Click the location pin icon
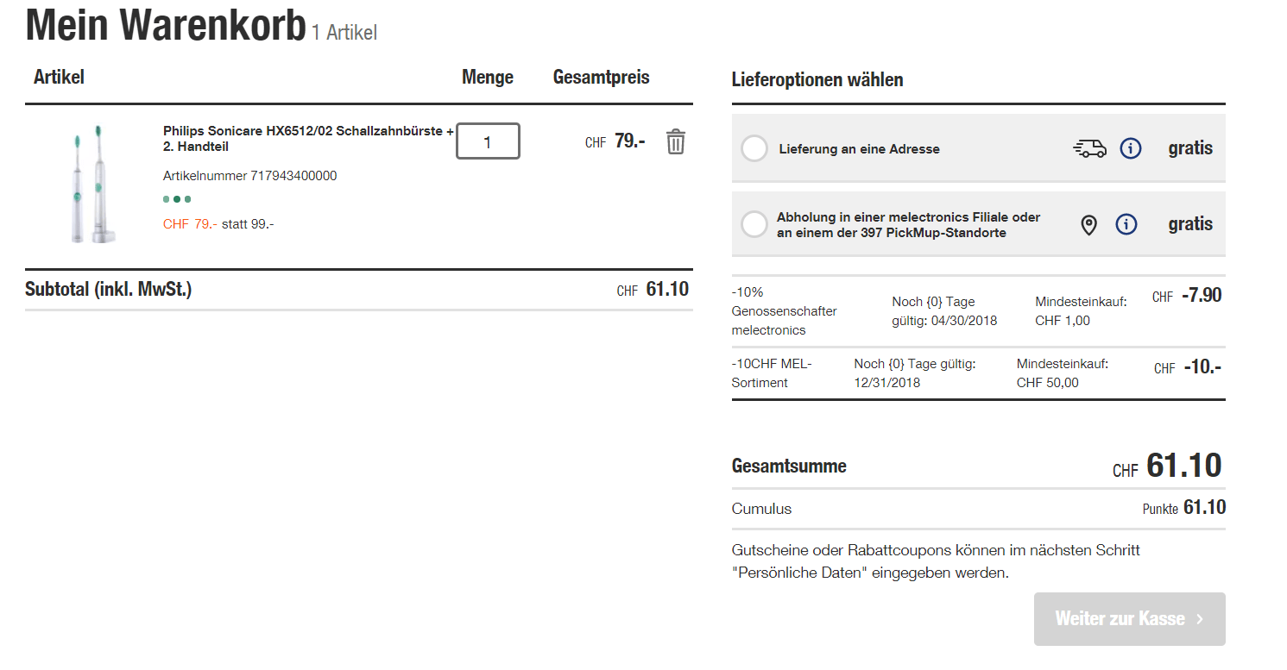The image size is (1287, 670). [x=1089, y=225]
